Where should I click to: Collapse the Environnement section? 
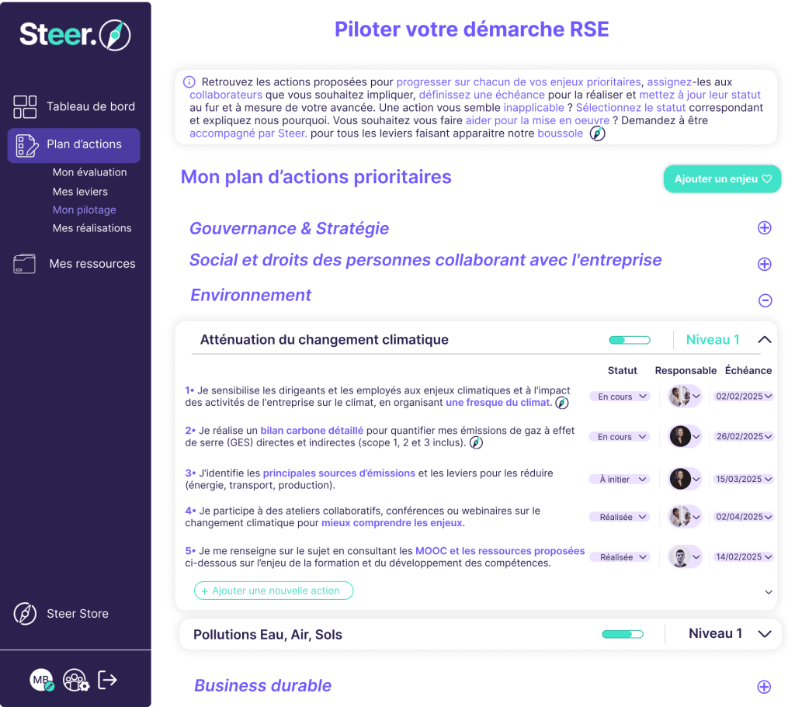click(764, 300)
